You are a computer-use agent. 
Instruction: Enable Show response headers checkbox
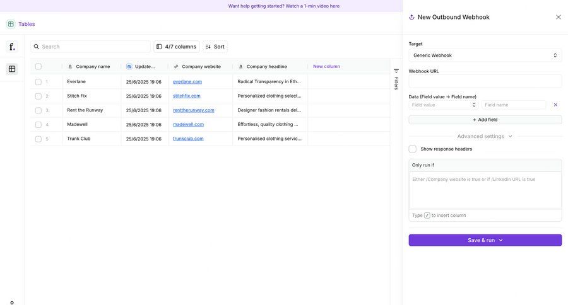coord(413,149)
